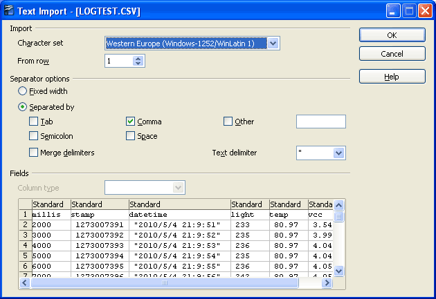Click the OK button
The height and width of the screenshot is (299, 436).
tap(392, 35)
